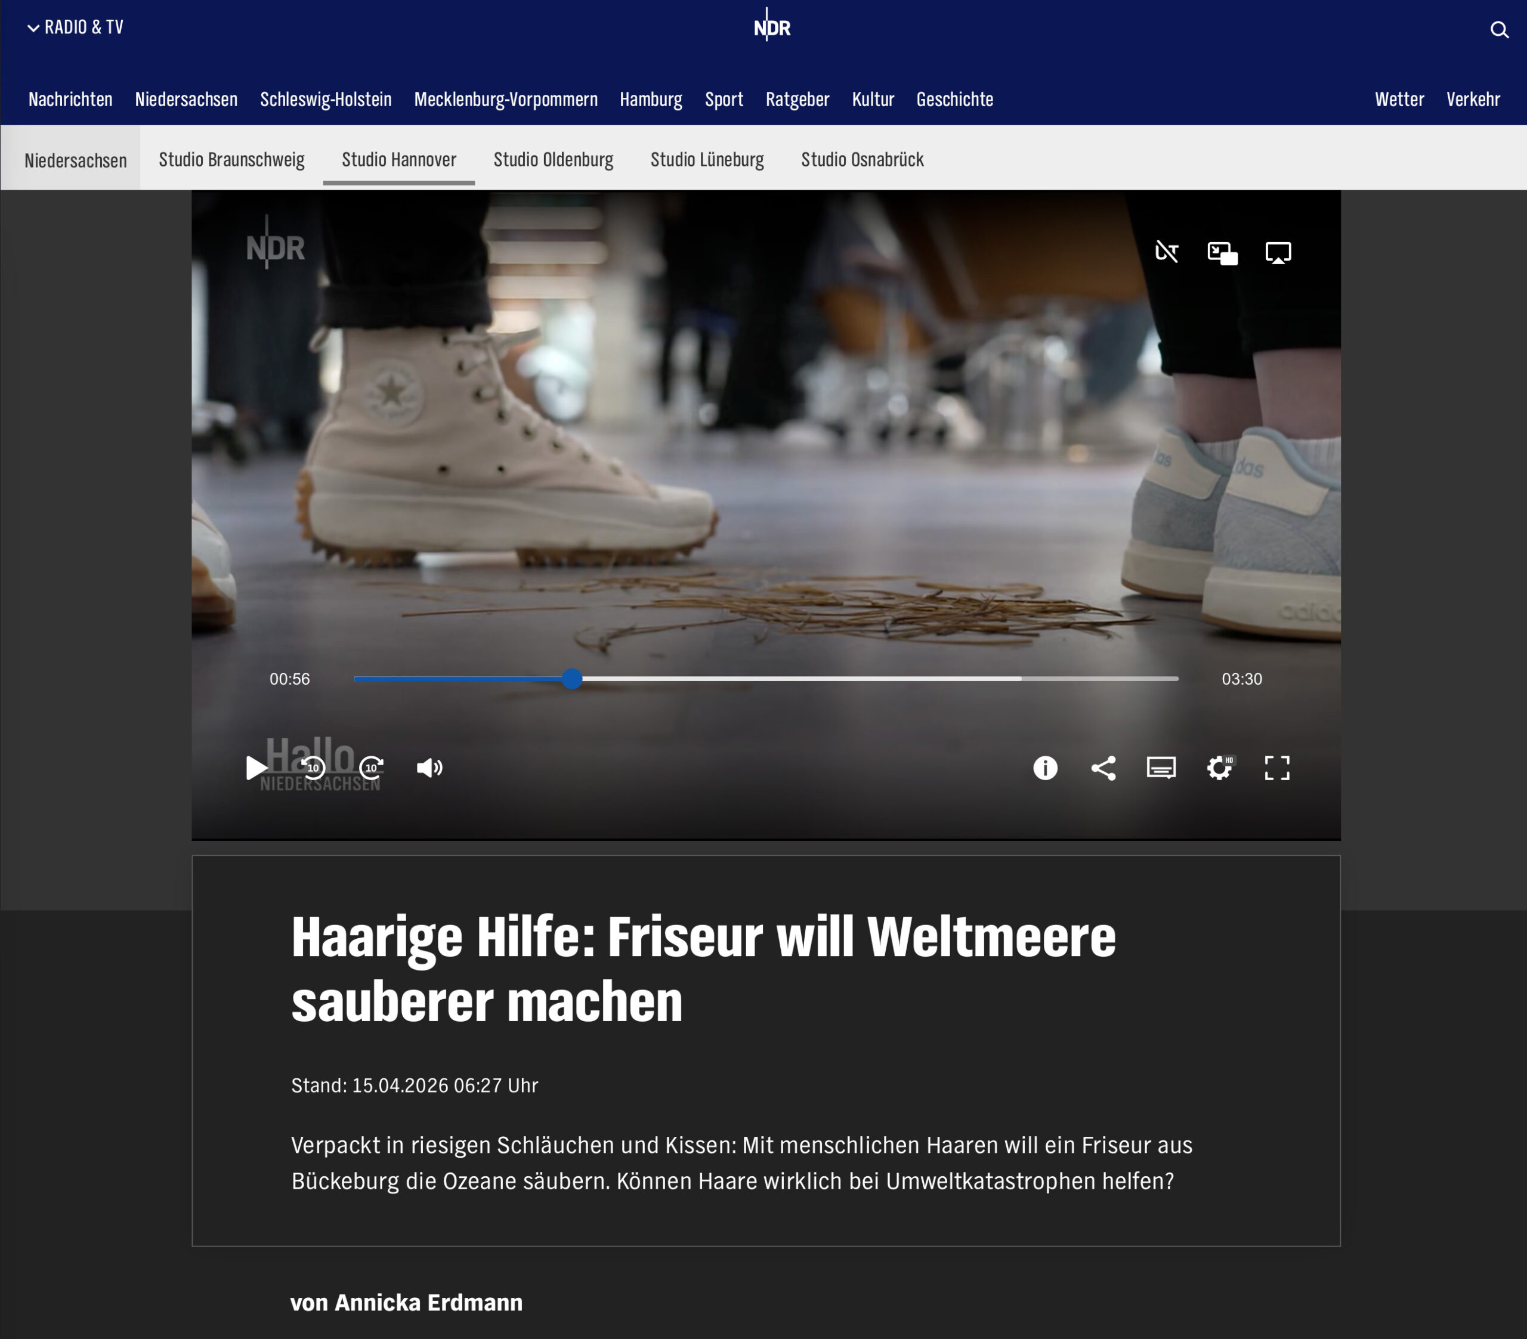Seek to a new position on the progress bar
Image resolution: width=1527 pixels, height=1339 pixels.
pyautogui.click(x=822, y=679)
